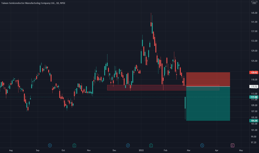Click the Nov label on time axis
The width and height of the screenshot is (259, 153).
pos(89,150)
